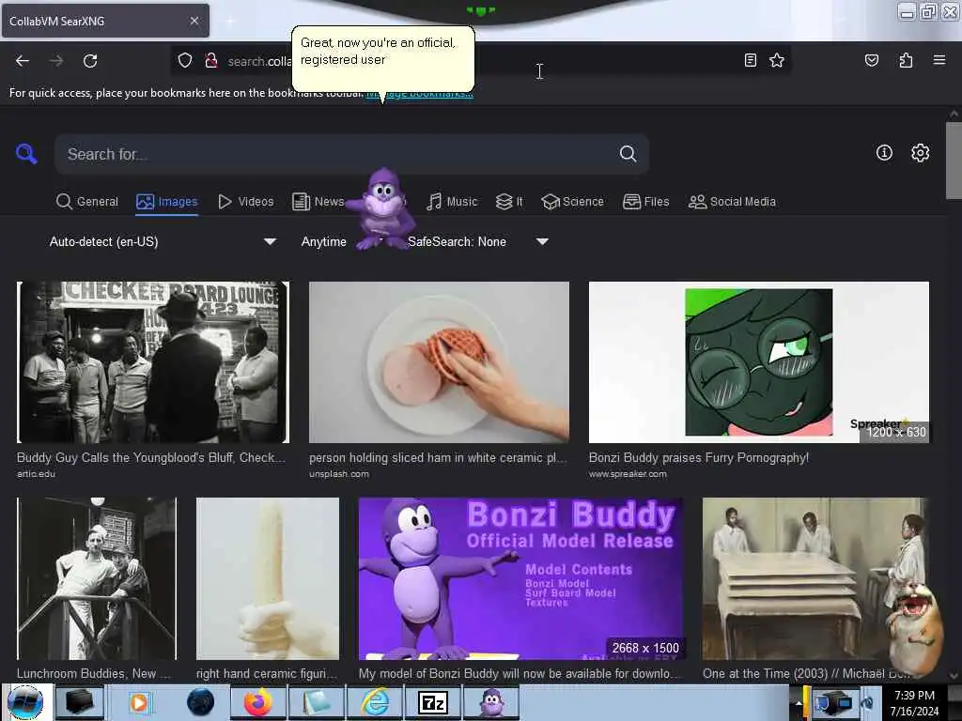Open SearXNG preferences gear icon

[920, 153]
